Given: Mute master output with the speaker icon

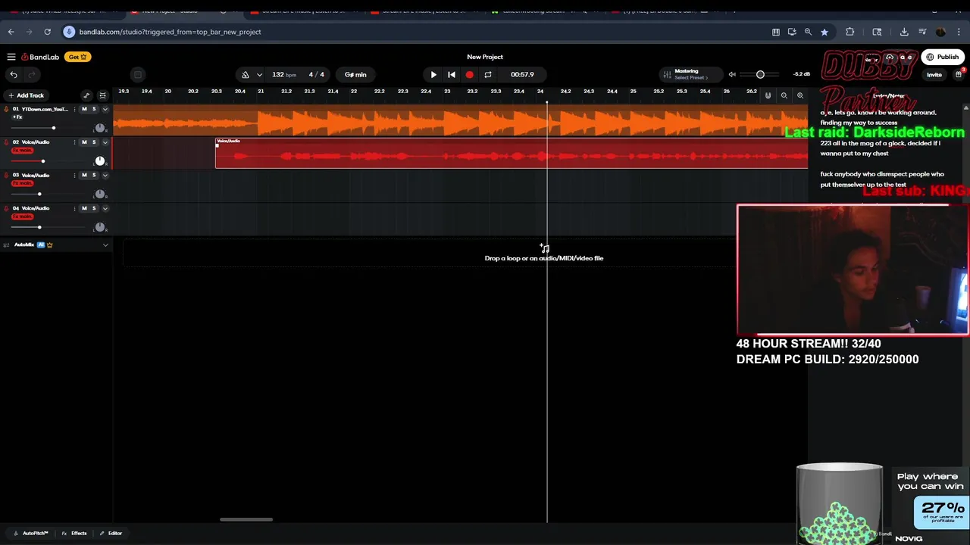Looking at the screenshot, I should coord(732,74).
